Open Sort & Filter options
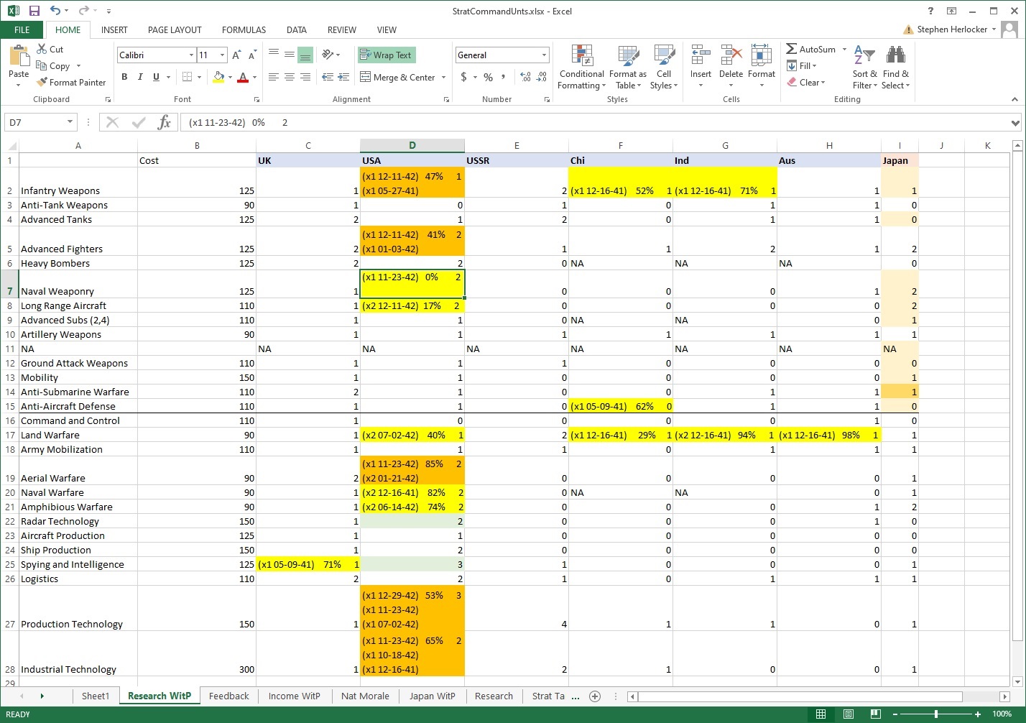The image size is (1026, 723). pos(864,67)
